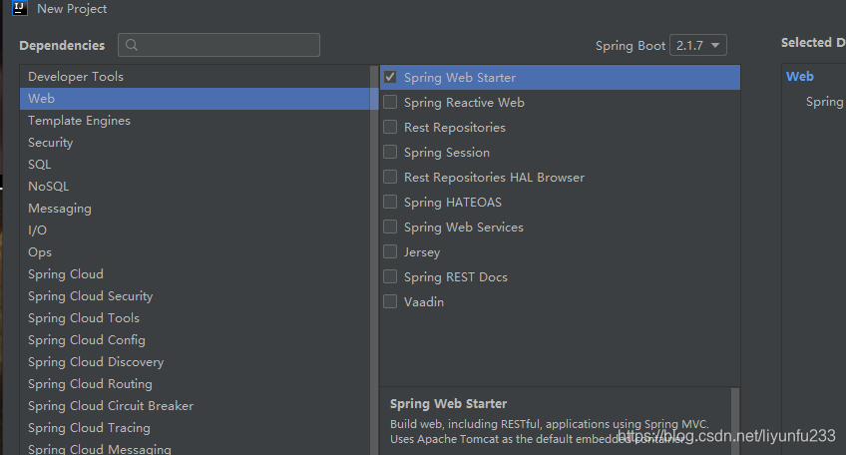Check the Spring Web Services checkbox
Viewport: 846px width, 455px height.
pos(390,227)
